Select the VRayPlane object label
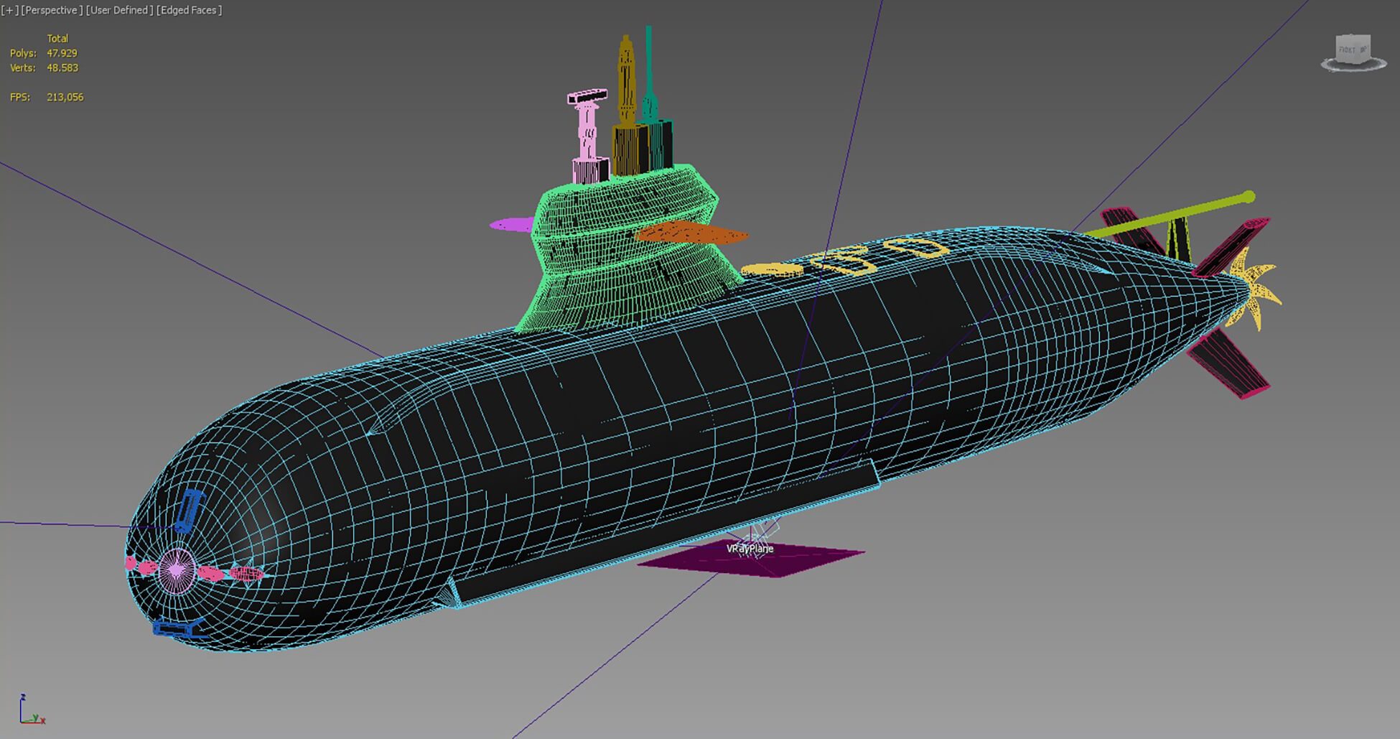Image resolution: width=1400 pixels, height=739 pixels. click(x=750, y=549)
